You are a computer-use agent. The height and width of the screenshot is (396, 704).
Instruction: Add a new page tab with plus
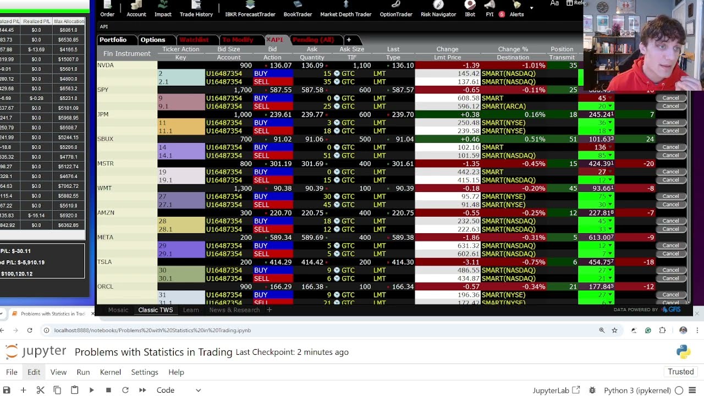point(348,40)
